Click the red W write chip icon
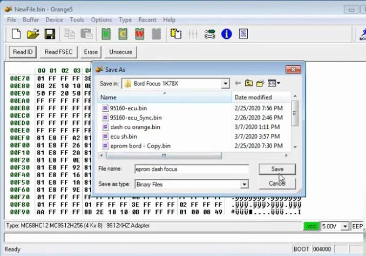Screen dimensions: 366x256 [x=139, y=34]
